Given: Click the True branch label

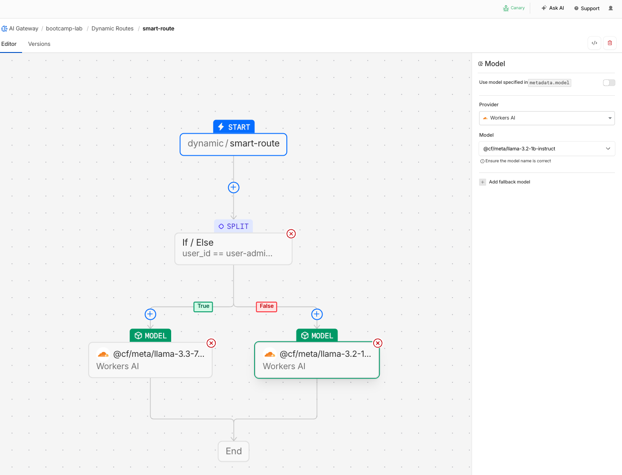Looking at the screenshot, I should click(x=203, y=307).
